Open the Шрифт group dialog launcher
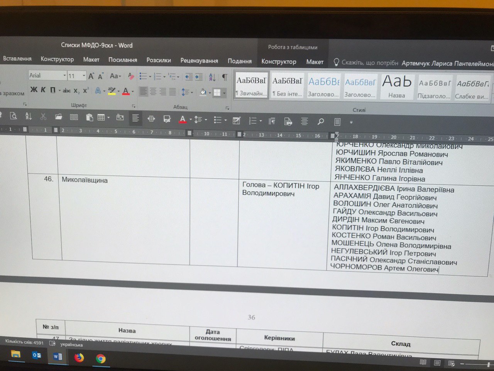This screenshot has height=371, width=494. coord(134,106)
